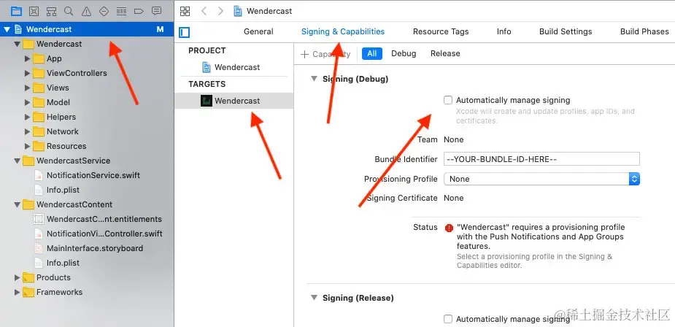
Task: Switch to Signing & Capabilities tab
Action: coord(343,31)
